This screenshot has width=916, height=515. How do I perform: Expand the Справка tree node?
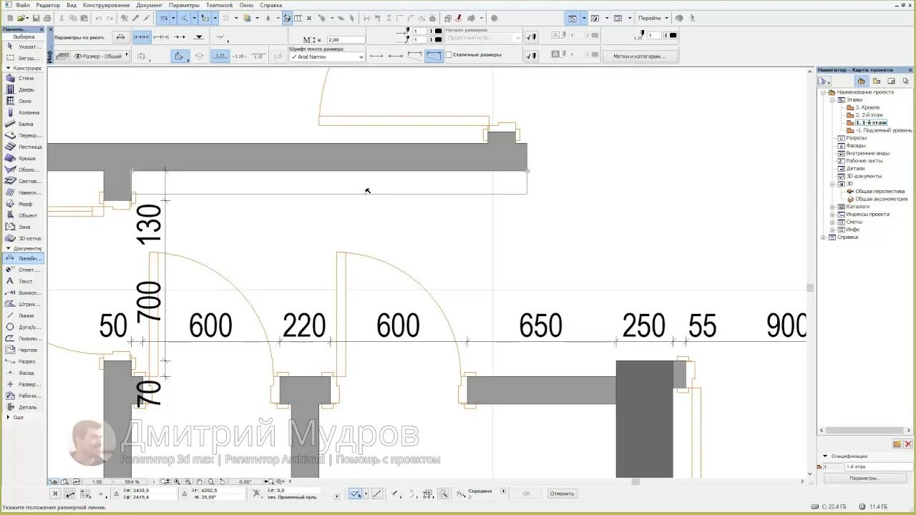824,237
